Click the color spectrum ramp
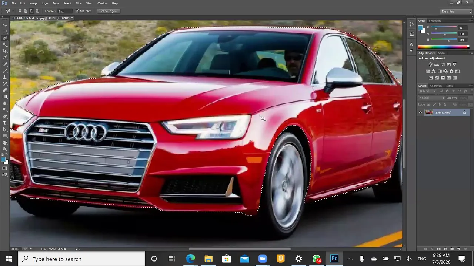Screen dimensions: 474x266 (443, 47)
